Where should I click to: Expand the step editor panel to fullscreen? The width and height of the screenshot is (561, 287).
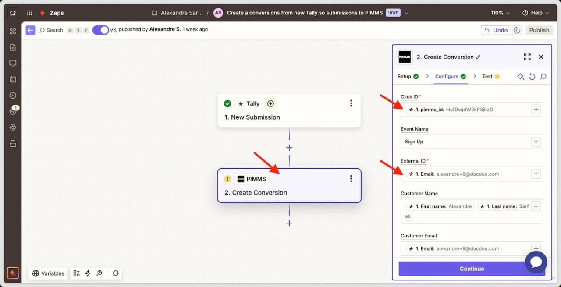pos(527,57)
